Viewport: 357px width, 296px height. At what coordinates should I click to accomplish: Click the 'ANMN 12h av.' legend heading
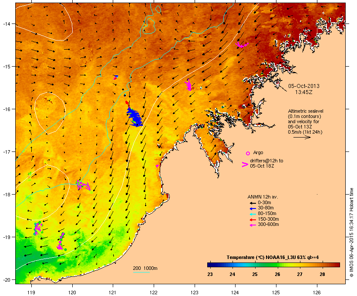click(263, 197)
